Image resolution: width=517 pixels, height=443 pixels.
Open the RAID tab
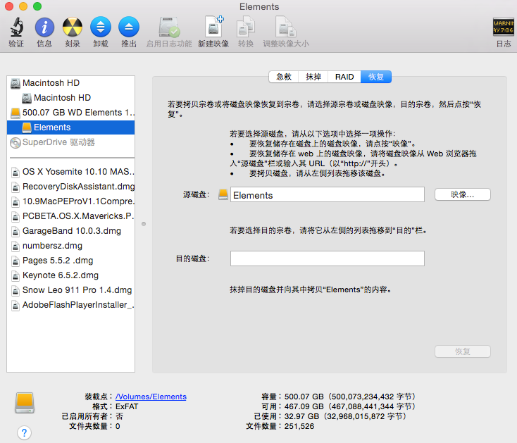tap(344, 77)
